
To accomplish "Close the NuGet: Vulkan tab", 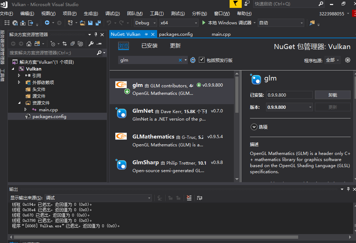I will point(153,34).
